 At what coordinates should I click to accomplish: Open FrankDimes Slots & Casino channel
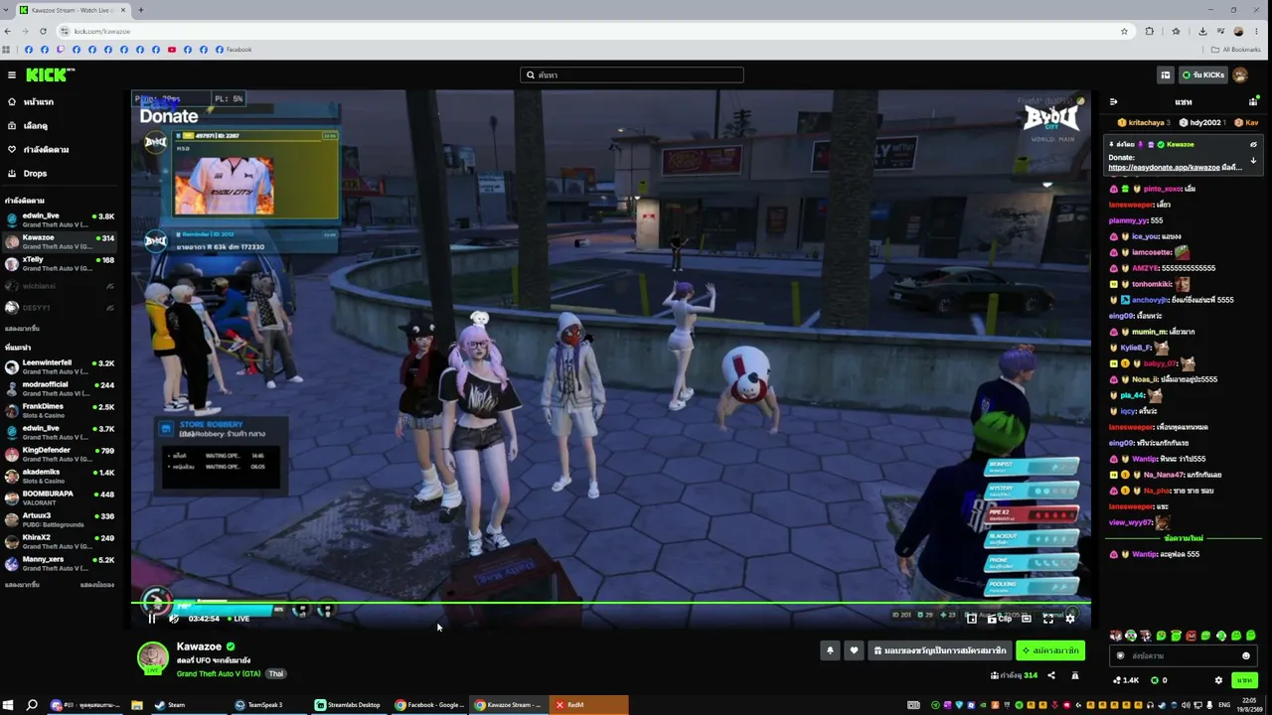click(60, 410)
